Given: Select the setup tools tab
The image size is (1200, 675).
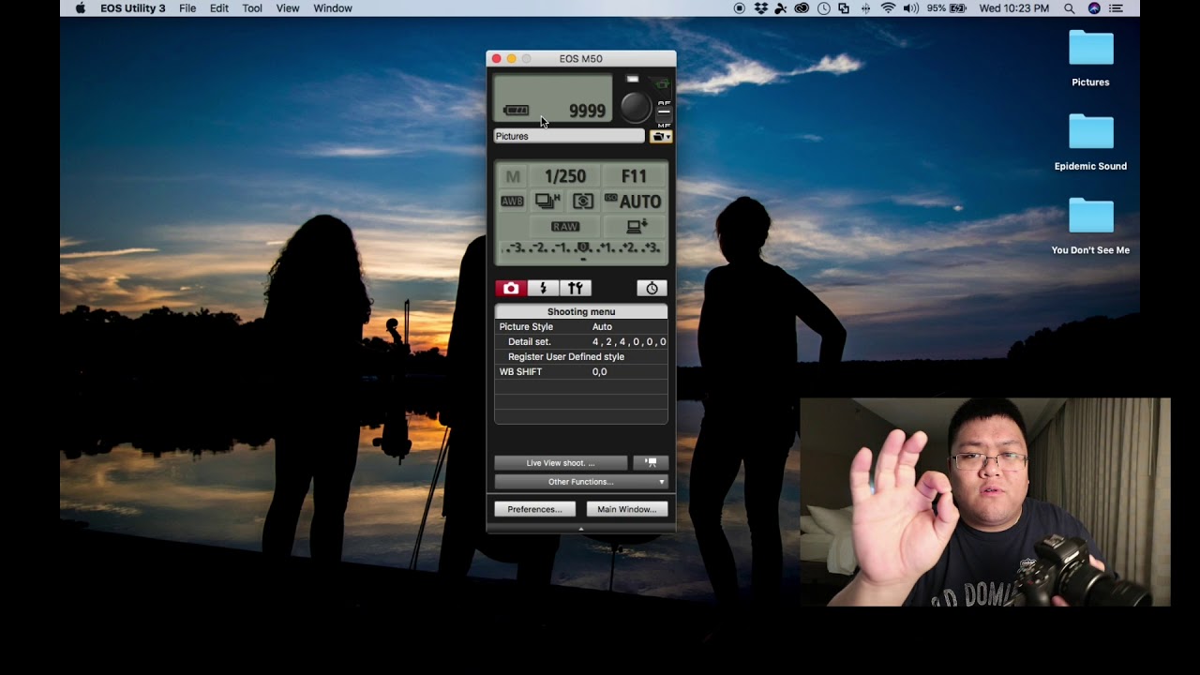Looking at the screenshot, I should (x=576, y=289).
